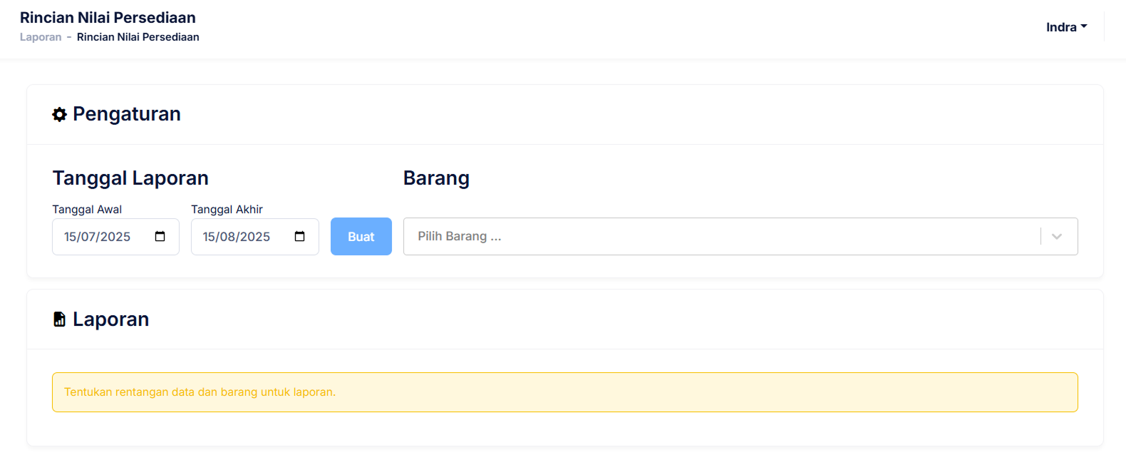This screenshot has width=1126, height=460.
Task: Go to Laporan breadcrumb link
Action: [41, 37]
